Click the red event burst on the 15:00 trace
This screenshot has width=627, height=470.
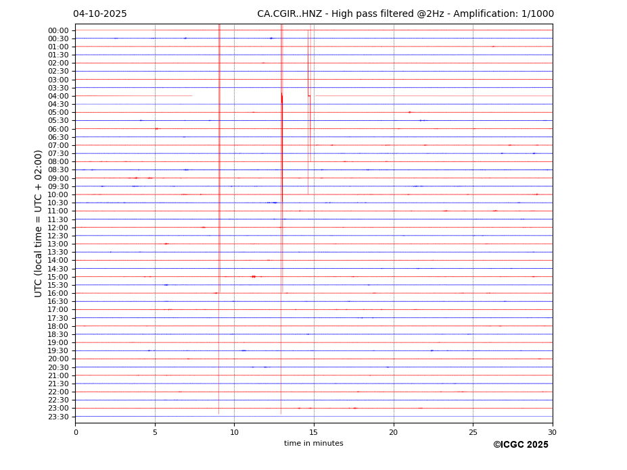point(254,276)
